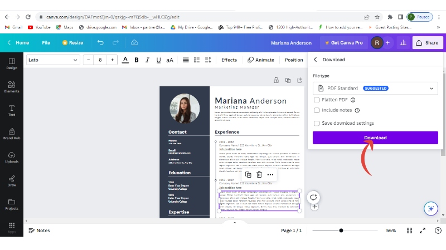446x250 pixels.
Task: Enable the Flatten PDF checkbox
Action: pyautogui.click(x=317, y=100)
